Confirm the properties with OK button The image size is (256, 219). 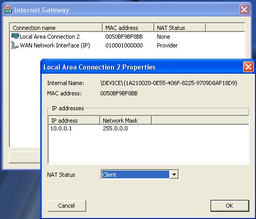click(230, 206)
